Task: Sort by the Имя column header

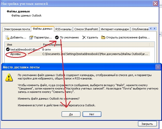Action: point(23,45)
